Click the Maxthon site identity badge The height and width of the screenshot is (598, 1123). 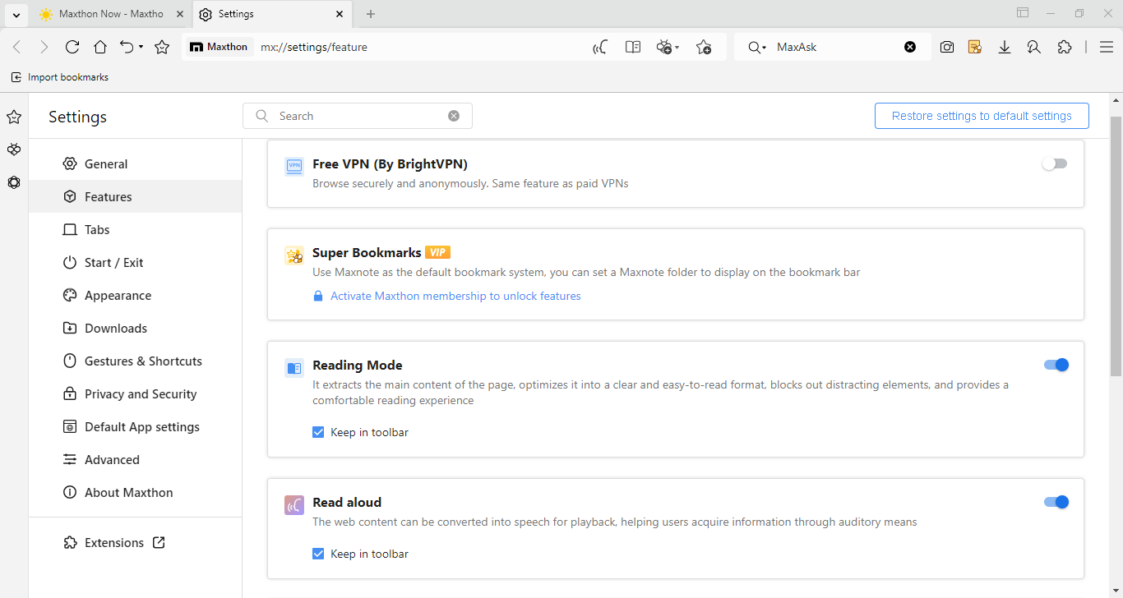click(x=219, y=47)
